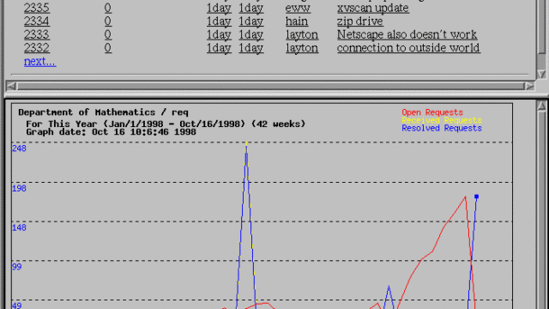Click first '1day' in zip drive row
Screen dimensions: 549x309
click(219, 21)
